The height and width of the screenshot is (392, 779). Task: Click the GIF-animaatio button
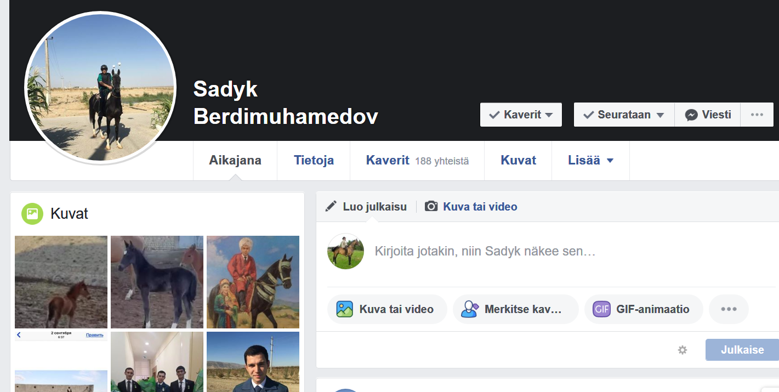click(644, 309)
